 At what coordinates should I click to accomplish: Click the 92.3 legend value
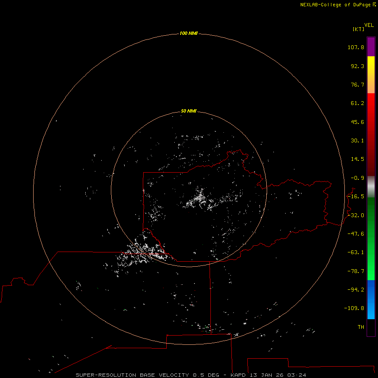pyautogui.click(x=357, y=66)
